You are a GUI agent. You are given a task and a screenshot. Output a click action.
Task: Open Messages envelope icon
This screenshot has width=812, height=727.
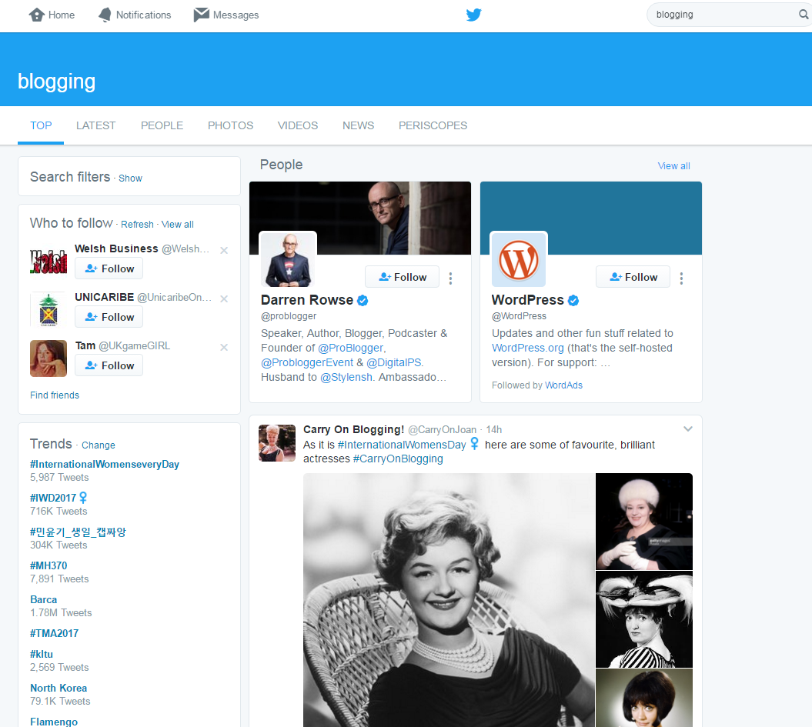(202, 15)
